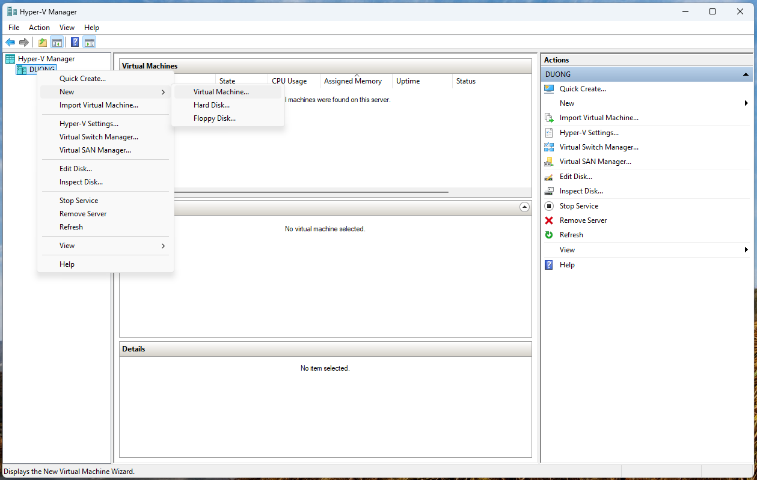Select Inspect Disk... in context menu
The width and height of the screenshot is (757, 480).
[105, 182]
